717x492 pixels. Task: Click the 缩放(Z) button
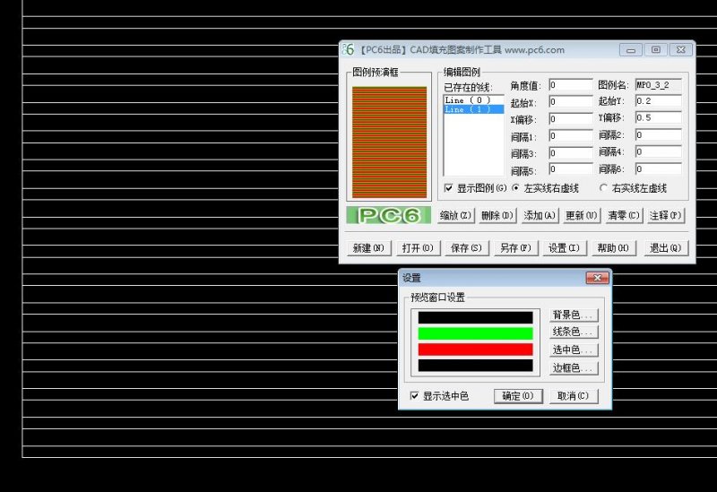coord(456,215)
